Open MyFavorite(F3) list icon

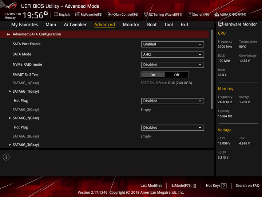click(78, 14)
